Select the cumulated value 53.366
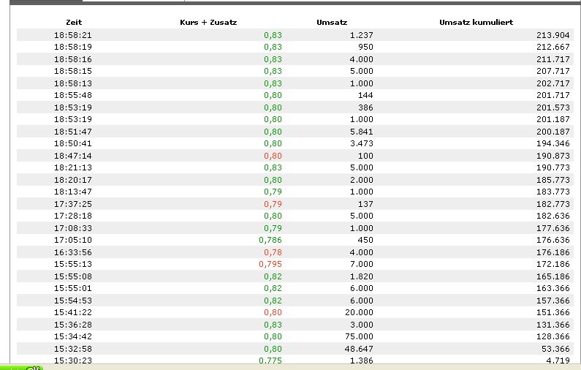The width and height of the screenshot is (581, 370). [555, 348]
